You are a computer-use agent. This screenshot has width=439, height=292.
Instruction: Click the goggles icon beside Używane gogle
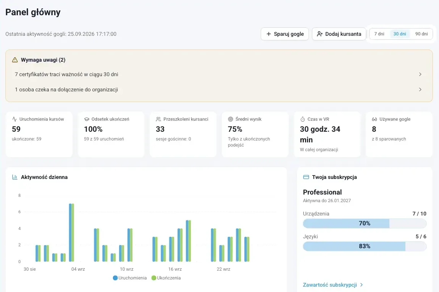pyautogui.click(x=374, y=119)
